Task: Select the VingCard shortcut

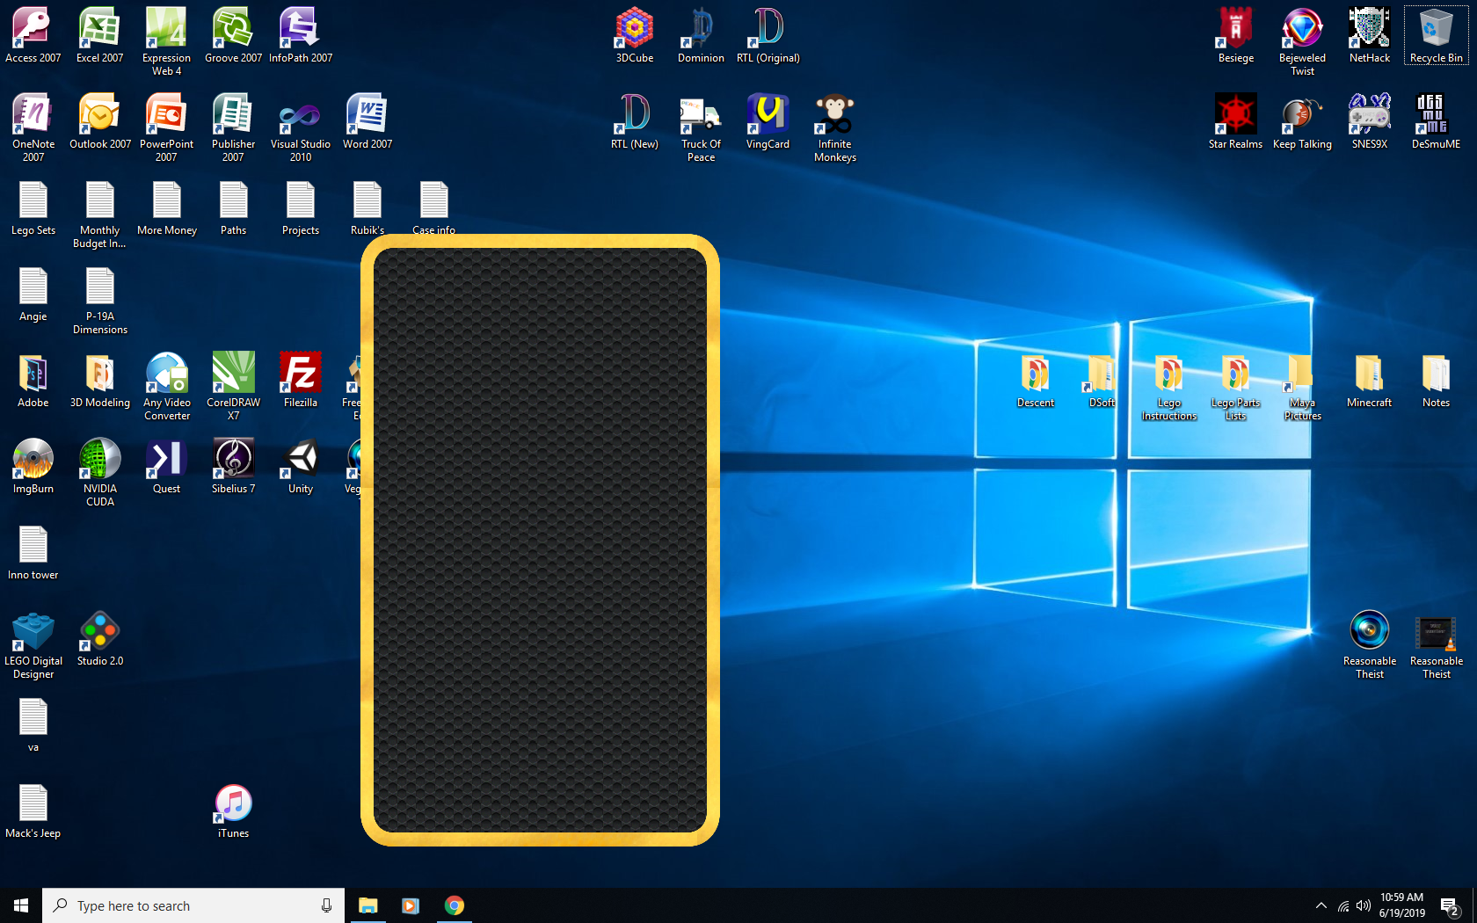Action: pyautogui.click(x=768, y=121)
